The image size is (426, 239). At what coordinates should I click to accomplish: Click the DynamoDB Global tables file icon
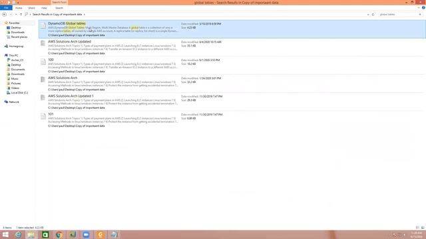tap(43, 25)
